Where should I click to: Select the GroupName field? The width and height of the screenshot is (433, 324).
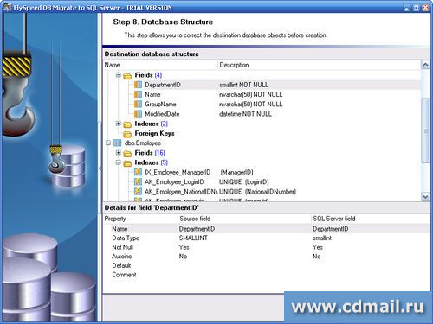point(160,105)
